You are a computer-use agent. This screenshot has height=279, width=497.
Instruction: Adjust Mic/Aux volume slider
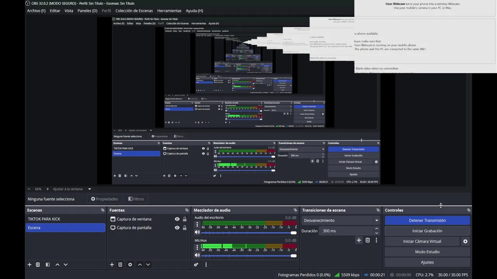tap(249, 256)
